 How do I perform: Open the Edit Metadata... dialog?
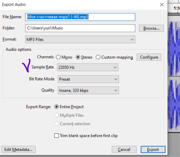pos(18,149)
